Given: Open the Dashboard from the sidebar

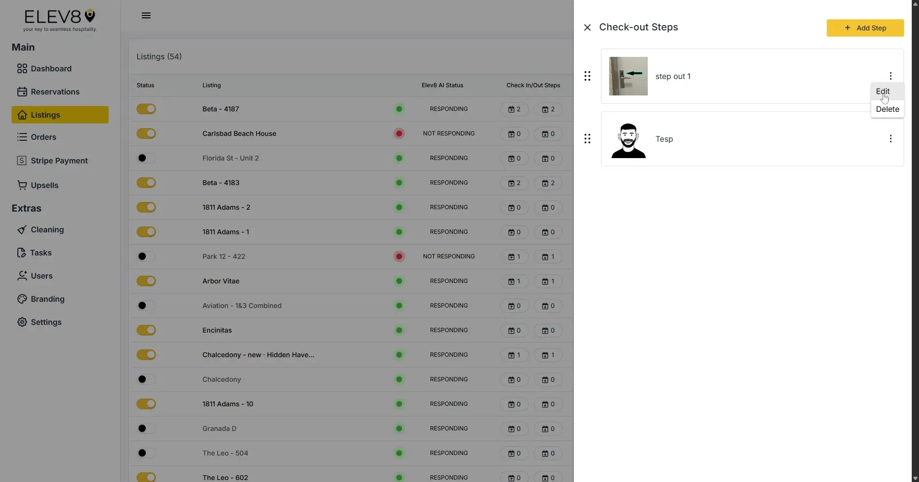Looking at the screenshot, I should [x=50, y=68].
